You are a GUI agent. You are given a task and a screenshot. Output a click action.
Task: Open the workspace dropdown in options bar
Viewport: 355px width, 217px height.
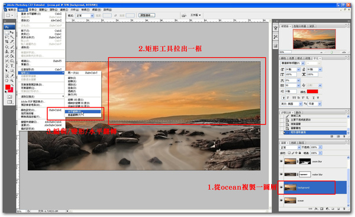coord(196,15)
